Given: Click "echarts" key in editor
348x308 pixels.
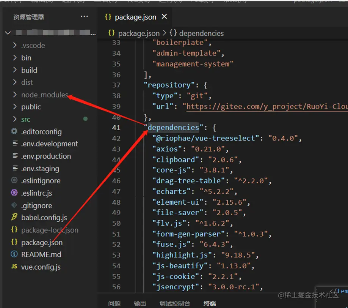Looking at the screenshot, I should (x=171, y=191).
